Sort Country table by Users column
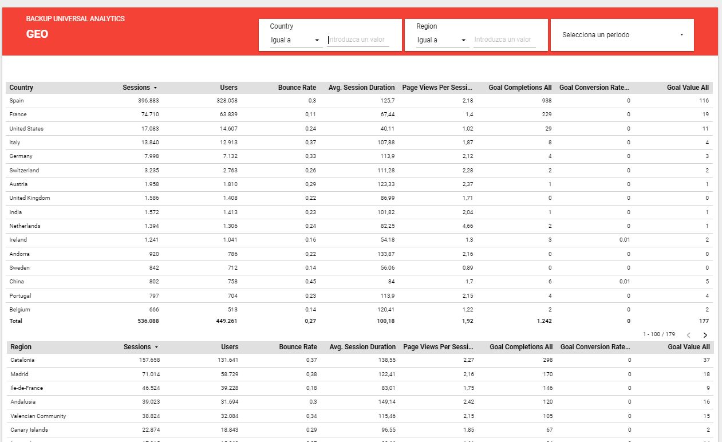 coord(229,88)
